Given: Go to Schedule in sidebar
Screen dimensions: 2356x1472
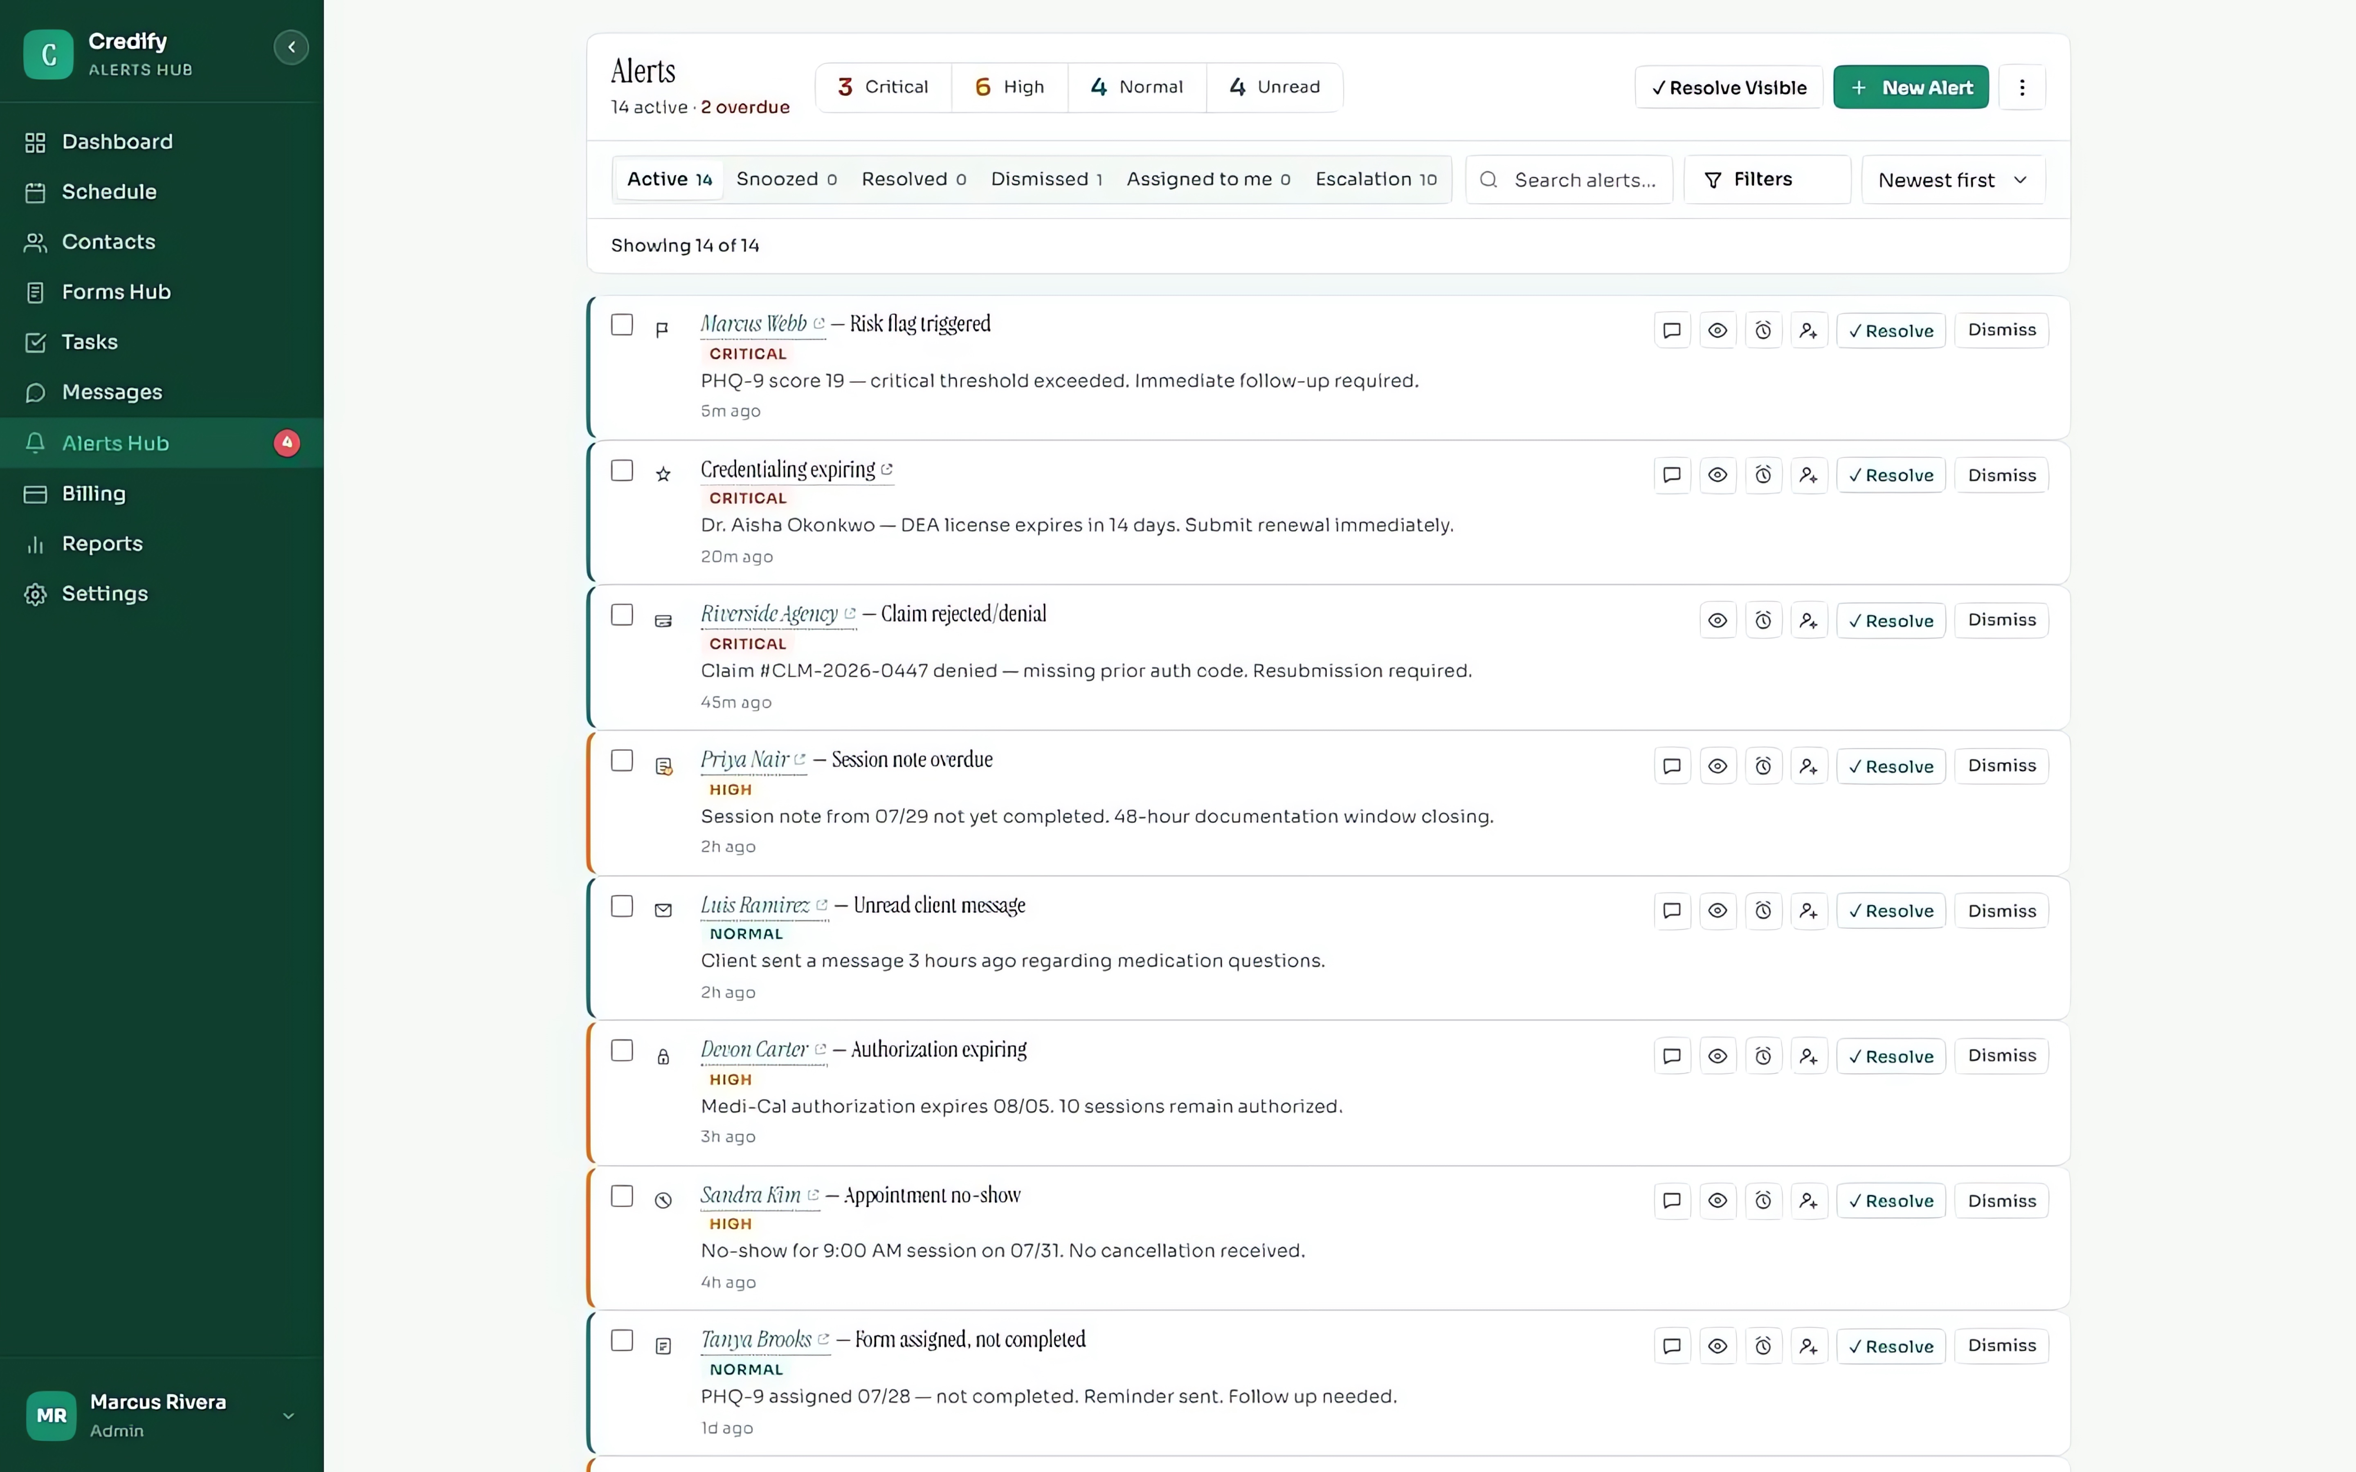Looking at the screenshot, I should tap(162, 192).
